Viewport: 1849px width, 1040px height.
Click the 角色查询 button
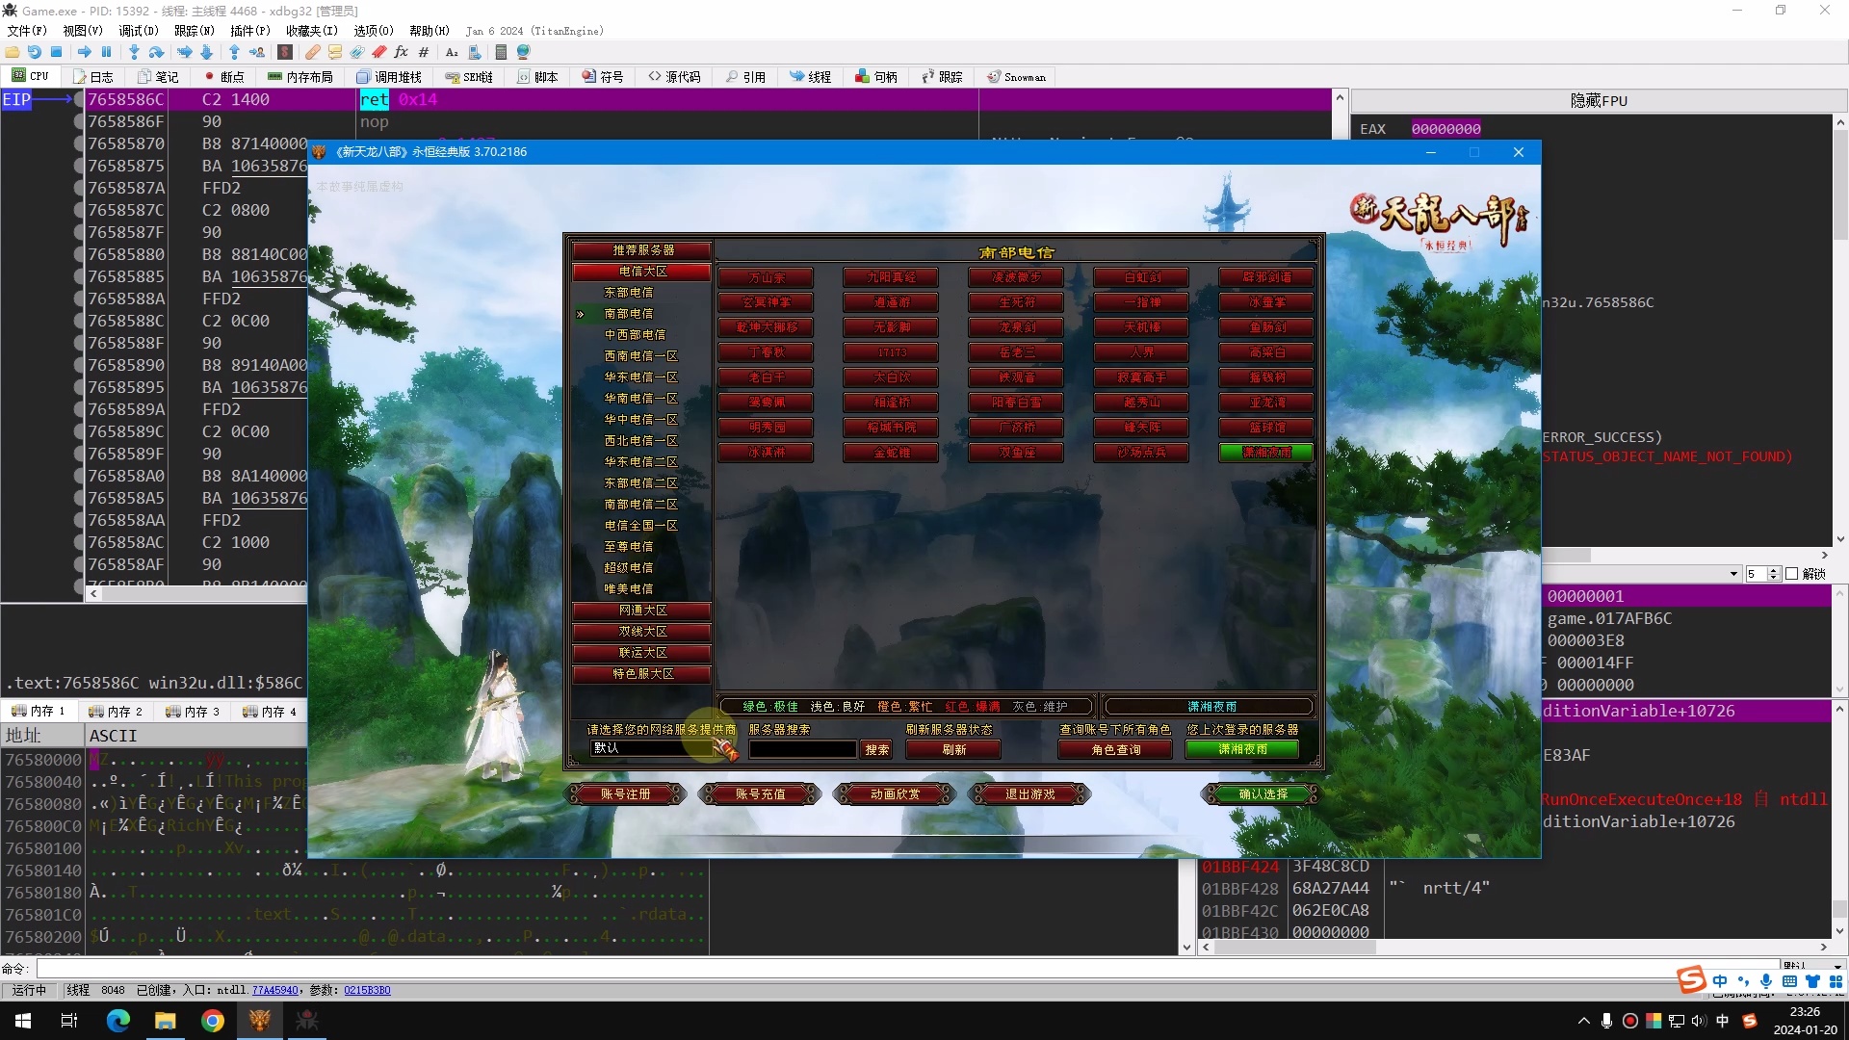tap(1115, 749)
